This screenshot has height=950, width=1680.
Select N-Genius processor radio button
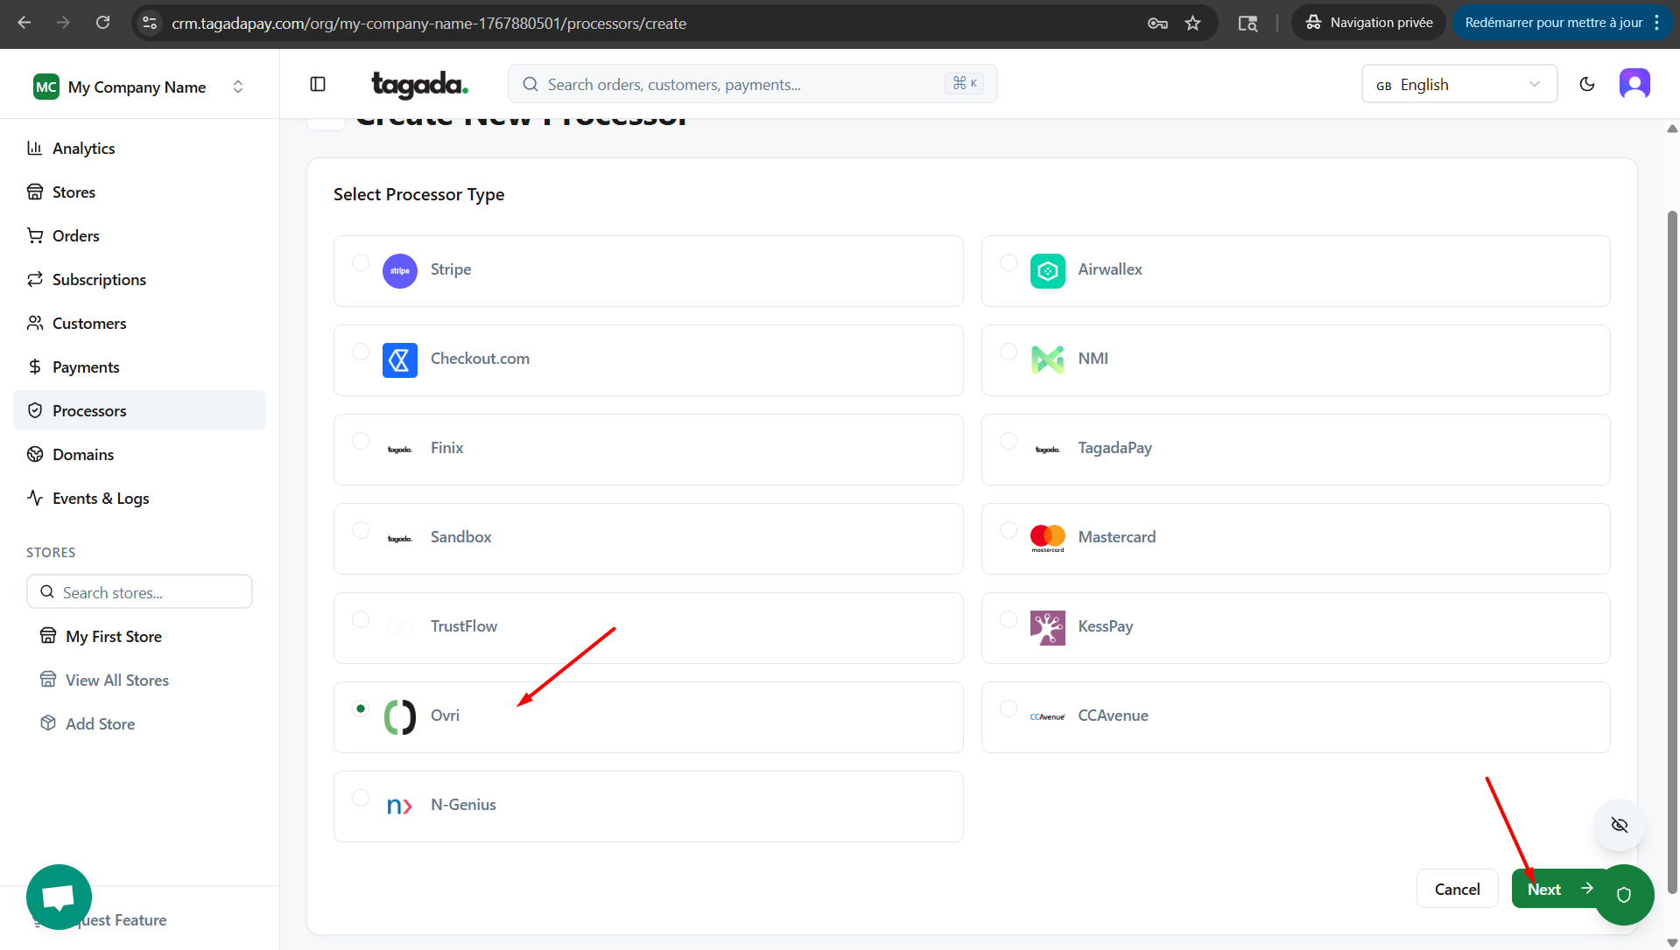pyautogui.click(x=361, y=798)
